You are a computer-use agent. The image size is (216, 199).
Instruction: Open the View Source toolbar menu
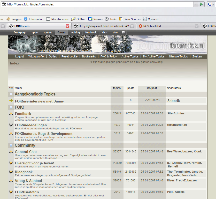(130, 19)
